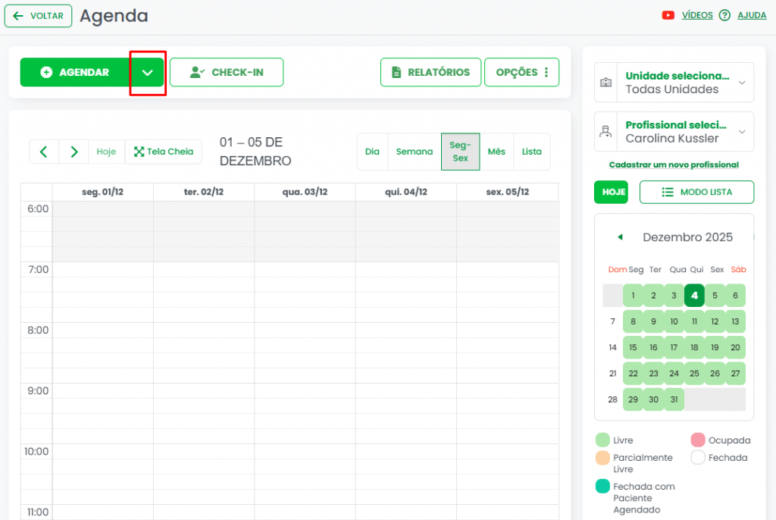Screen dimensions: 776x520
Task: Expand the Agendar dropdown arrow
Action: [x=148, y=73]
